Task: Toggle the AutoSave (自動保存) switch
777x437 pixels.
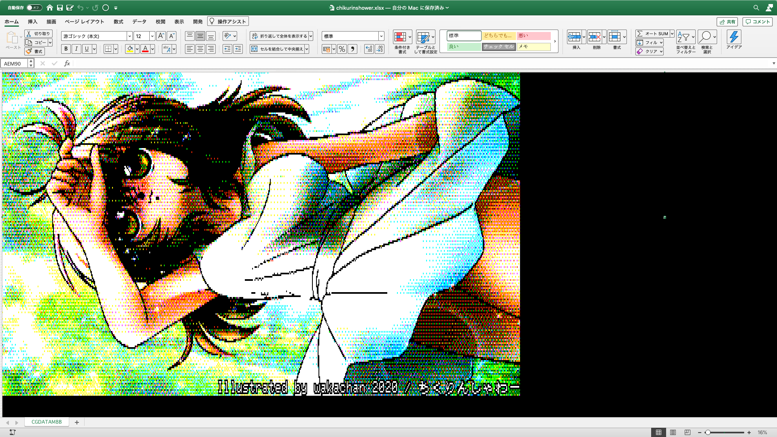Action: tap(34, 8)
